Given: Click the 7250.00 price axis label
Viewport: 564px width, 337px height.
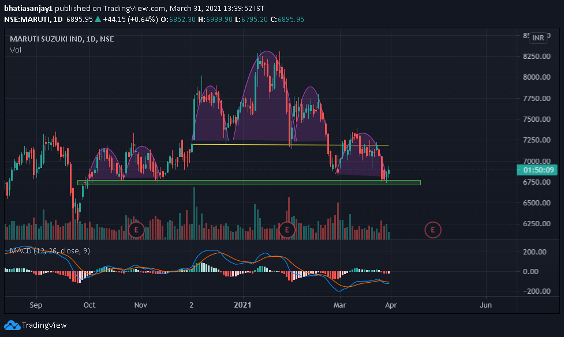Looking at the screenshot, I should pos(537,140).
